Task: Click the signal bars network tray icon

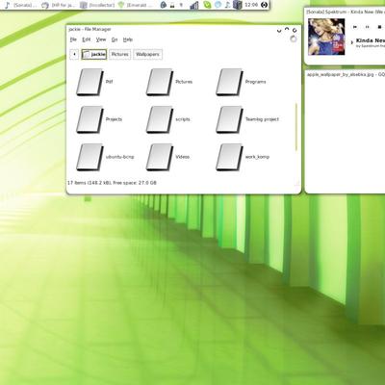Action: click(x=193, y=5)
